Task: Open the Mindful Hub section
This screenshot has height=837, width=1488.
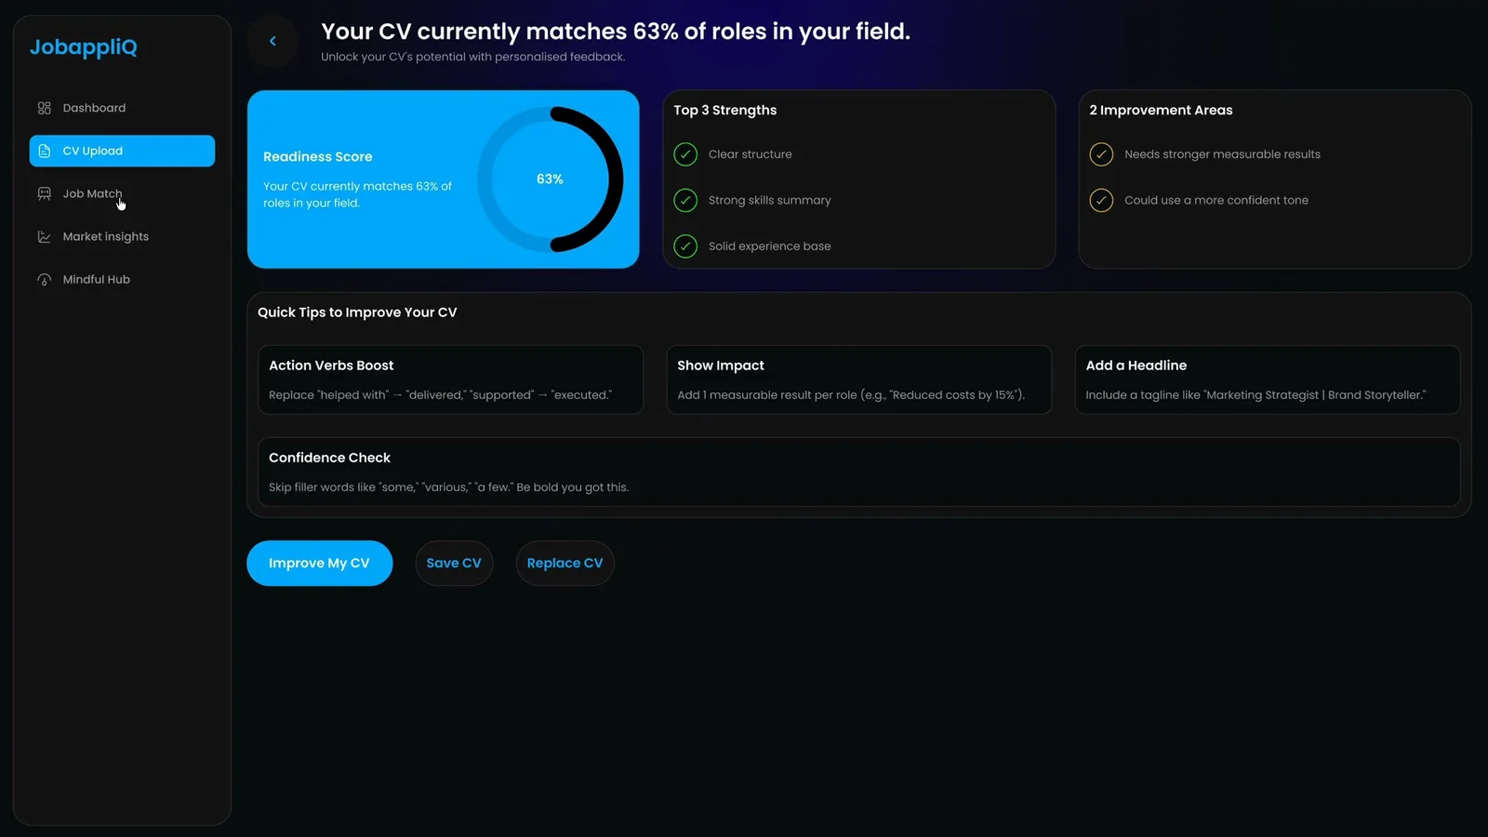Action: (x=122, y=279)
